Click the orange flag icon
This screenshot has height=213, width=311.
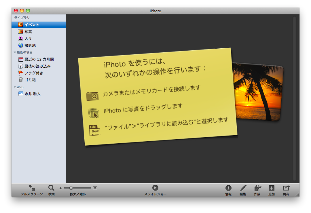(21, 73)
